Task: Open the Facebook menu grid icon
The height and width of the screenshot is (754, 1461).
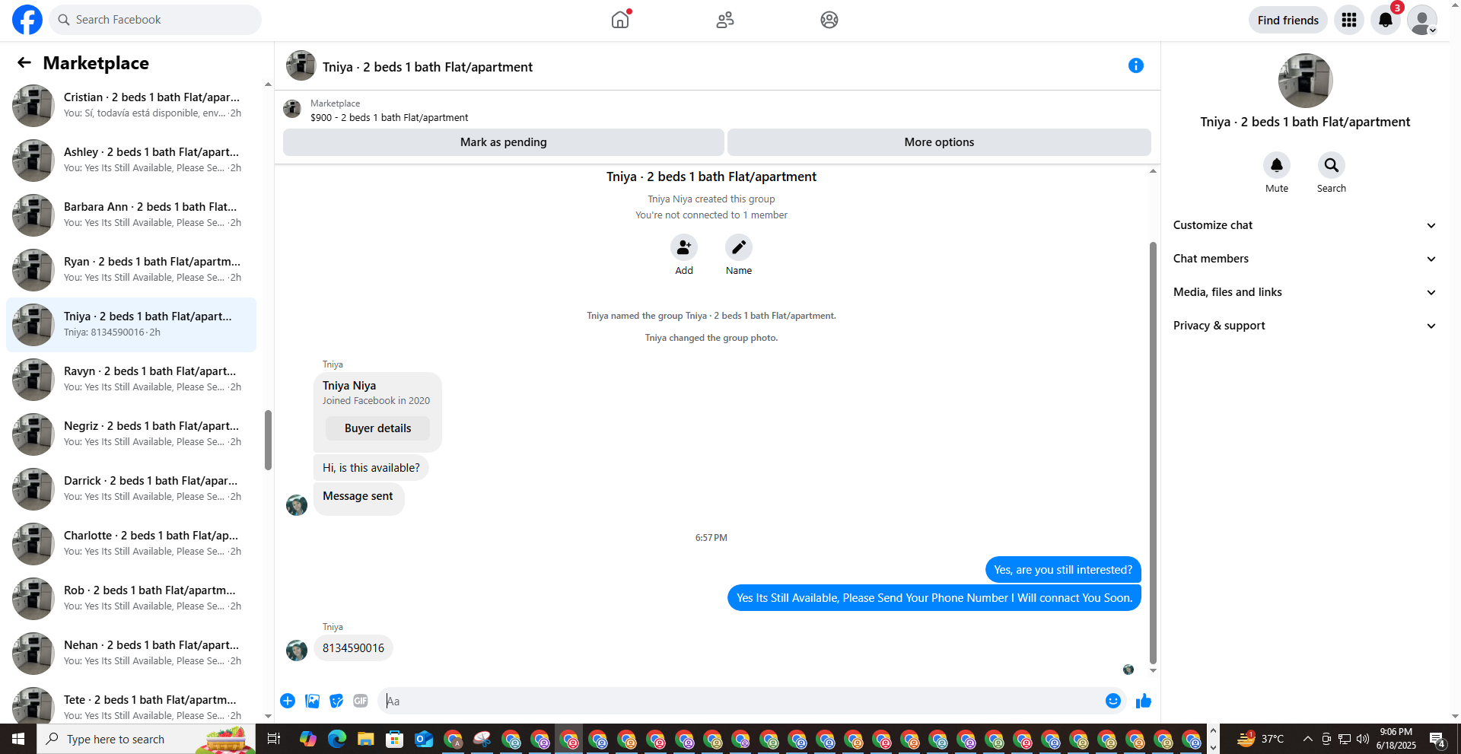Action: [1349, 20]
